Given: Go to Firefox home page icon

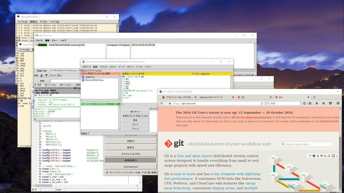Looking at the screenshot, I should 324,103.
